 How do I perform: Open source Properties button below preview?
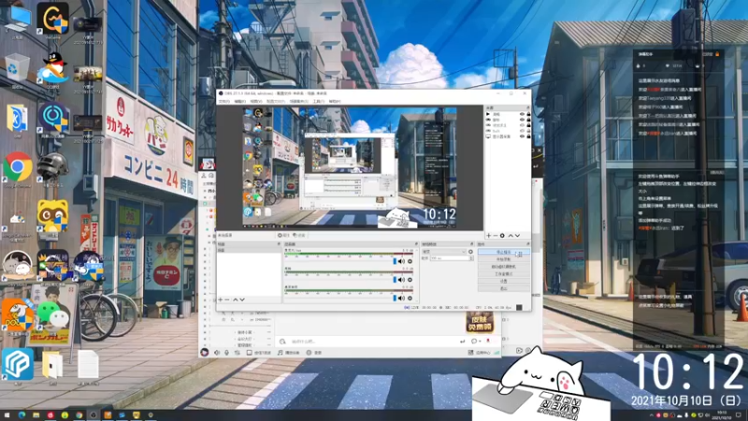[x=283, y=235]
